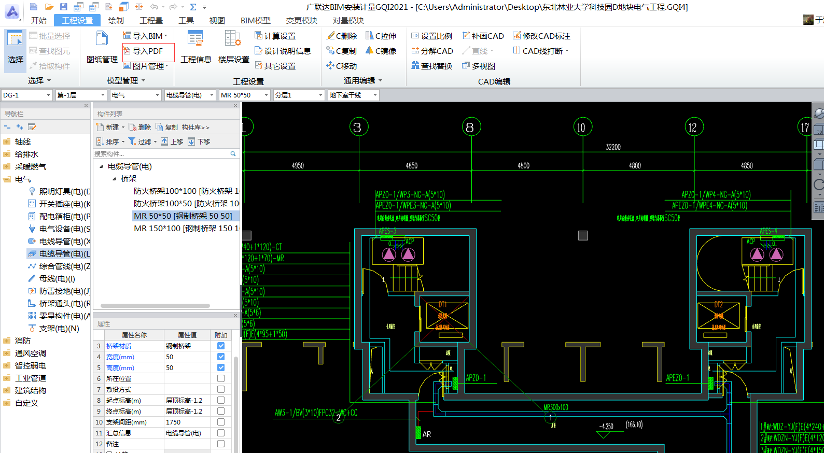
Task: Check 支架间距(mm) attach checkbox
Action: click(221, 422)
